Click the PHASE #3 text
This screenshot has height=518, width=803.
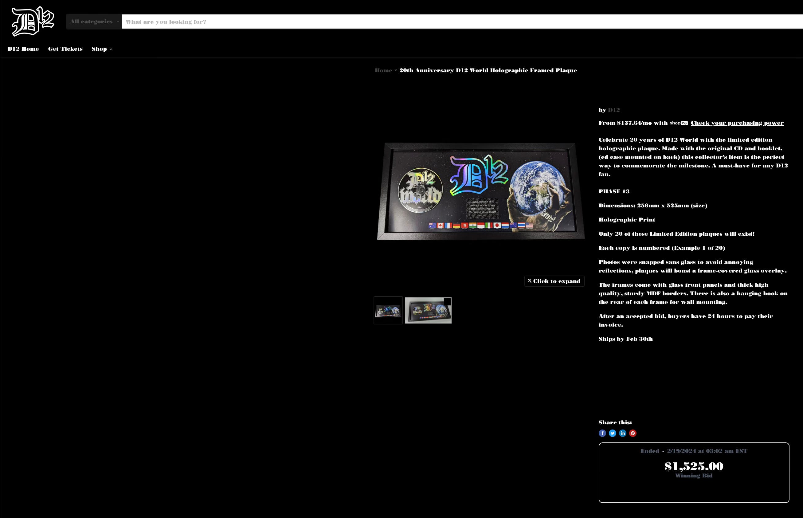614,191
